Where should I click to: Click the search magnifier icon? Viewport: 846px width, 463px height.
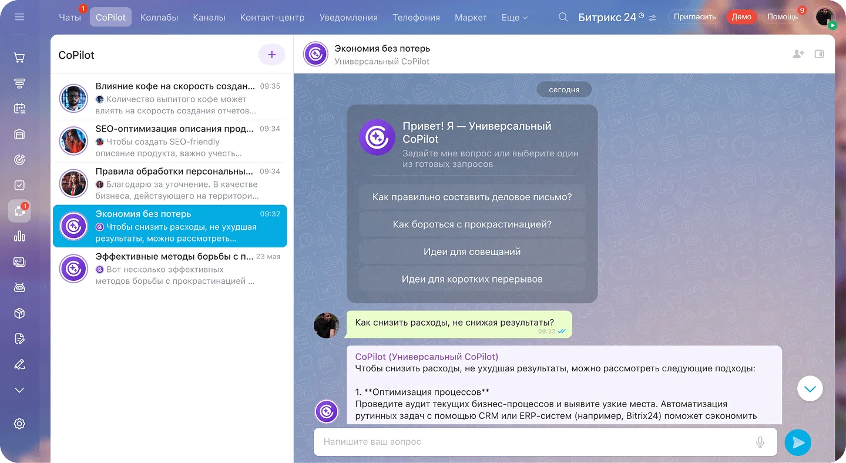(563, 17)
